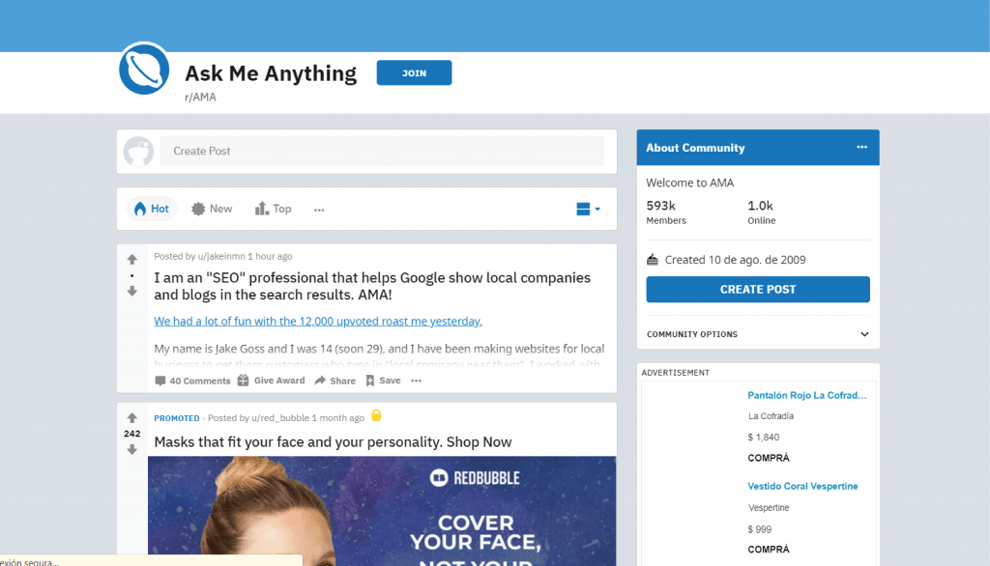This screenshot has width=990, height=566.
Task: Open Masks that fit your face post title
Action: (333, 441)
